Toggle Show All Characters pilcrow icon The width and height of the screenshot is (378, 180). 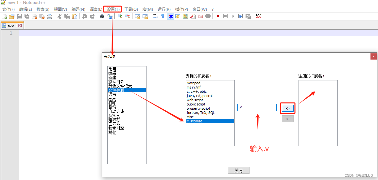(x=163, y=16)
